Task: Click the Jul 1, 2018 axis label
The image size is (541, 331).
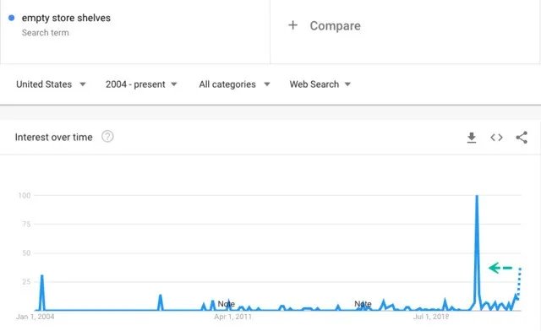Action: pos(431,316)
